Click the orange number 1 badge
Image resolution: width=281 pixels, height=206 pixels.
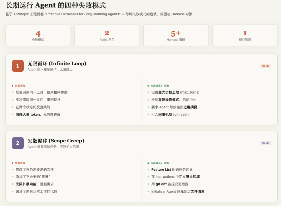point(18,66)
